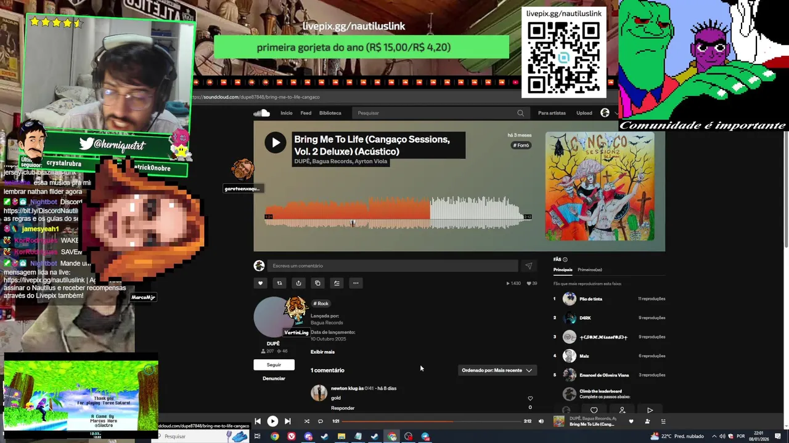Mute the player volume

tap(541, 421)
